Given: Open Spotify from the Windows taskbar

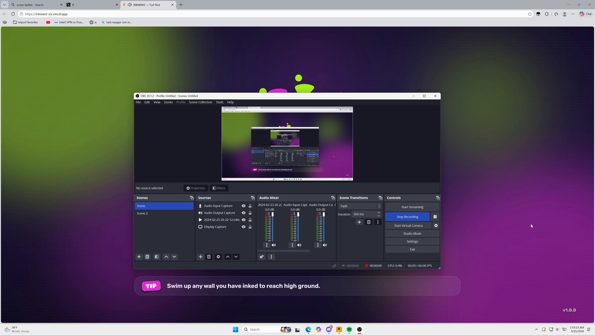Looking at the screenshot, I should click(x=349, y=330).
